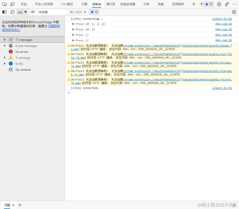Open the 默认级别 log level dropdown
Viewport: 239px width, 209px height.
pyautogui.click(x=78, y=12)
